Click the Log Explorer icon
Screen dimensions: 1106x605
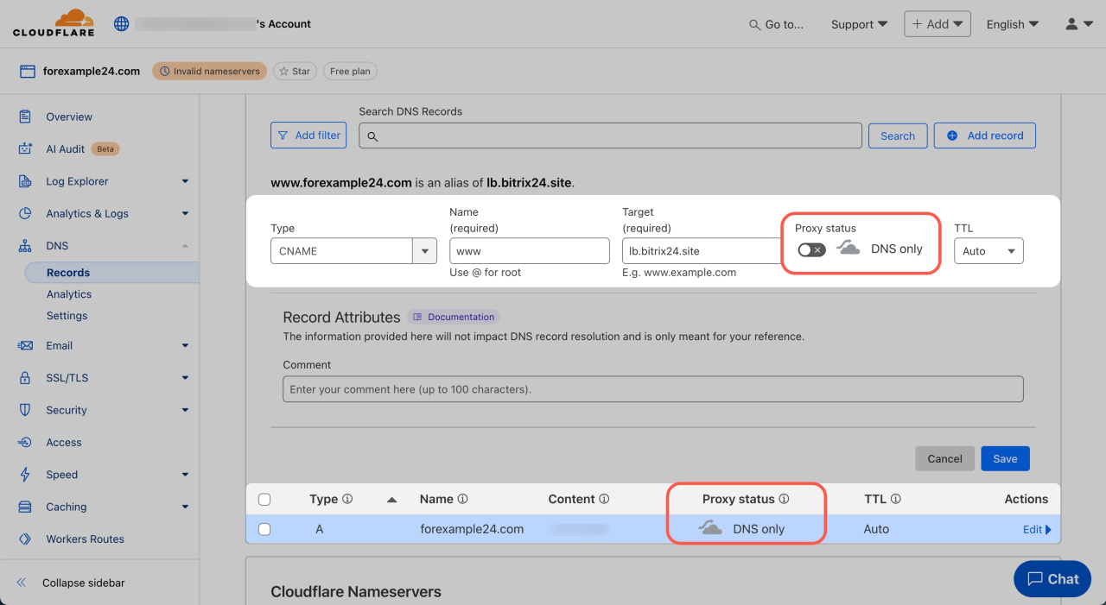pos(25,181)
